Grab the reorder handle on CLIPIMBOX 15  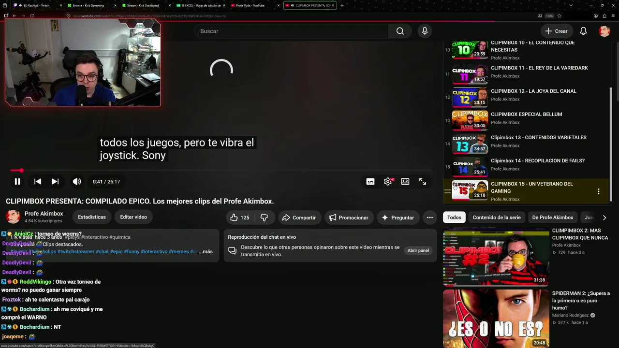tap(447, 191)
